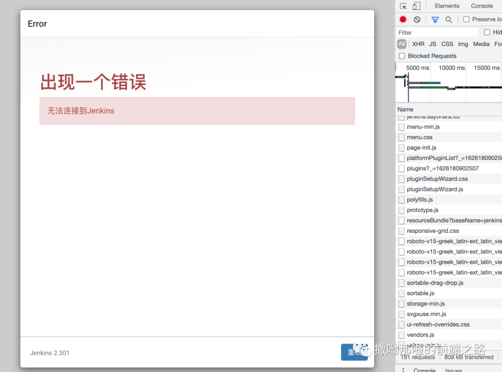Filter requests by CSS
Viewport: 502px width, 372px height.
447,44
